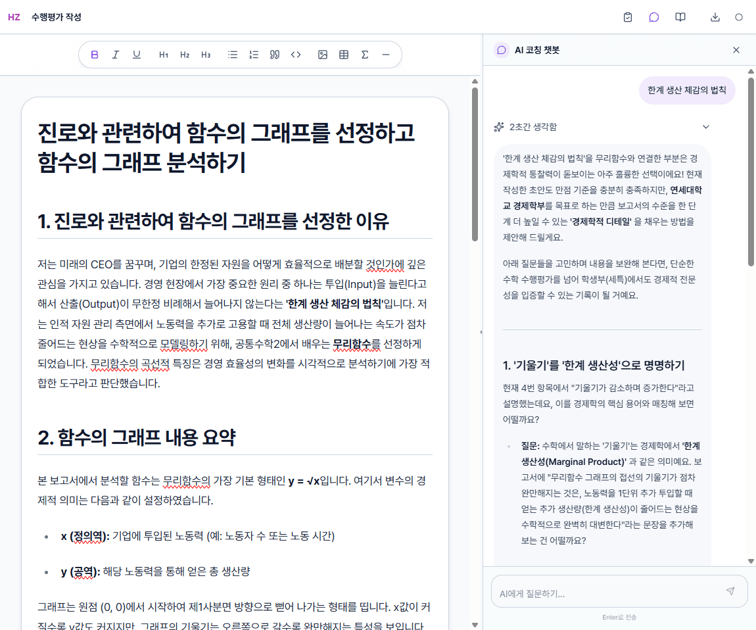Toggle bold formatting in toolbar
Screen dimensions: 756x630
[95, 55]
